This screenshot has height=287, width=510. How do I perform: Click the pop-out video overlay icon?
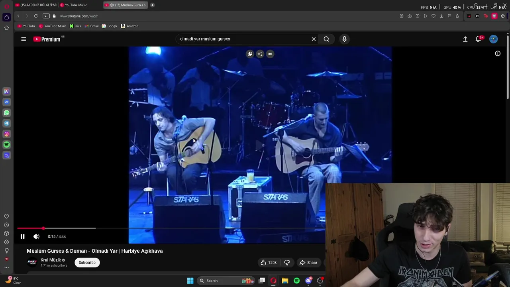click(x=250, y=54)
